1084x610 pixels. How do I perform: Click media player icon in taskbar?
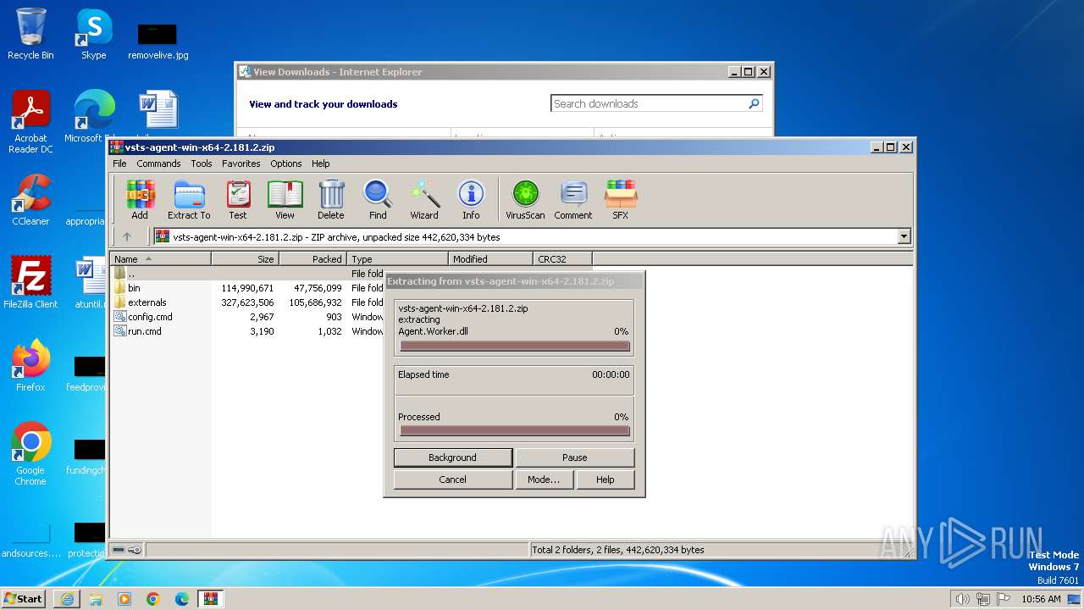124,599
